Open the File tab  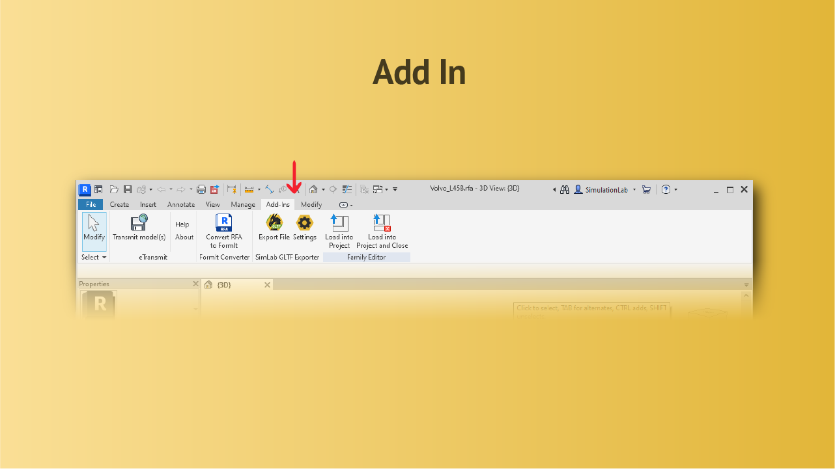[x=91, y=204]
